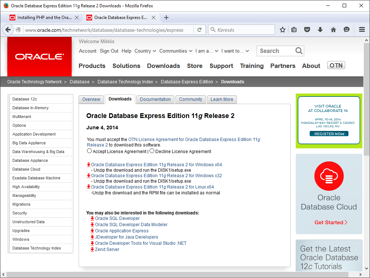Open the Learn More tab
Image resolution: width=370 pixels, height=278 pixels.
[x=222, y=99]
